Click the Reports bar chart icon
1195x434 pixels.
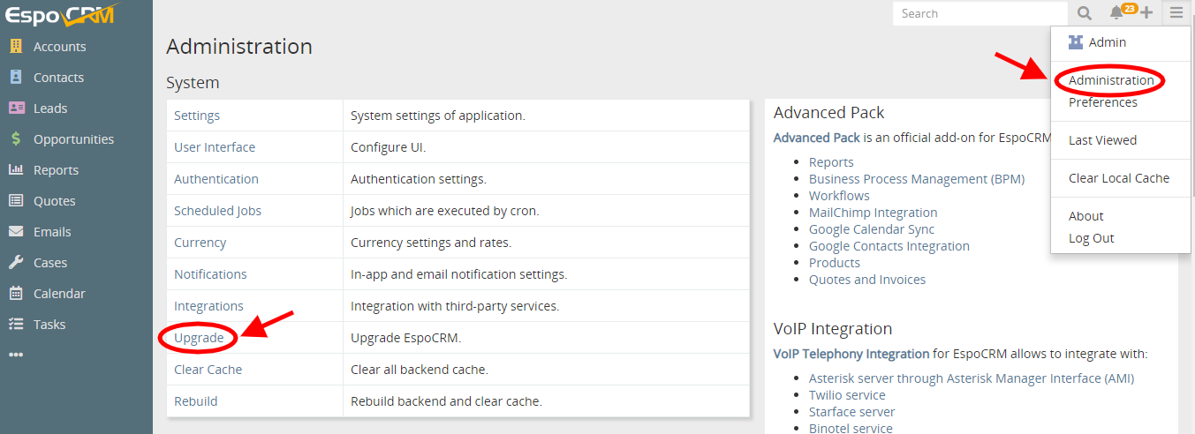coord(16,170)
